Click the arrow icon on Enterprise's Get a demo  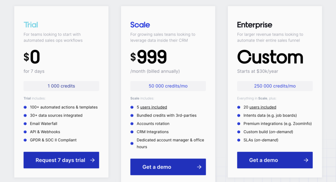pyautogui.click(x=306, y=160)
